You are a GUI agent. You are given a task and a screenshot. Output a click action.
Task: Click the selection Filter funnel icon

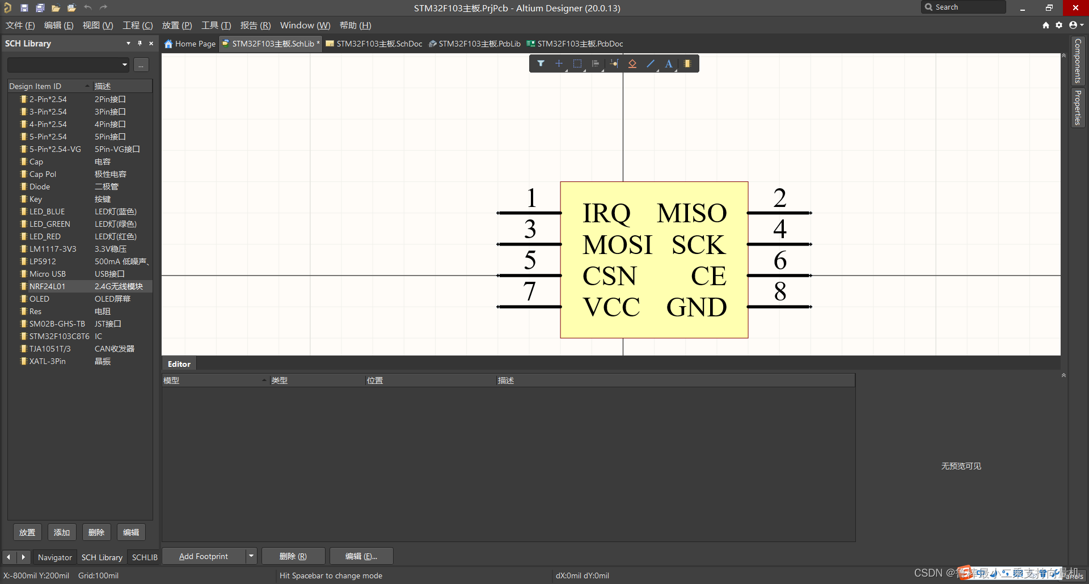(541, 64)
